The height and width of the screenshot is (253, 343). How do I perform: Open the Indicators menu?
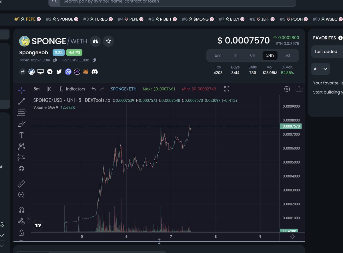coord(72,89)
